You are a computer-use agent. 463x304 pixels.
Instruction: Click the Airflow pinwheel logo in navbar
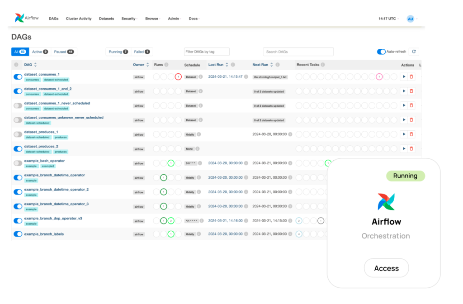pyautogui.click(x=19, y=18)
